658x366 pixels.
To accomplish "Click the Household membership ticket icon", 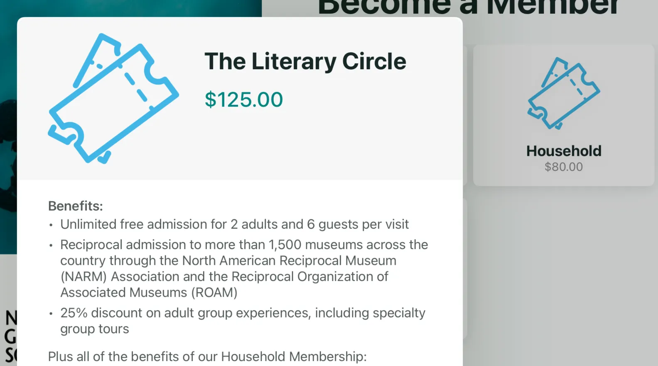I will click(563, 94).
